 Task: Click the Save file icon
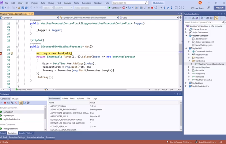23,8
